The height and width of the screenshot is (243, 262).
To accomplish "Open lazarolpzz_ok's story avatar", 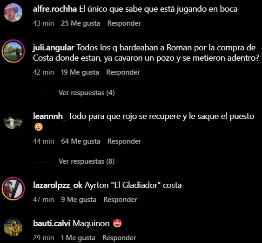I will click(13, 189).
